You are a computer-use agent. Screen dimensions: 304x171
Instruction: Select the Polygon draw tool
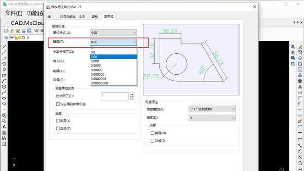(x=4, y=64)
